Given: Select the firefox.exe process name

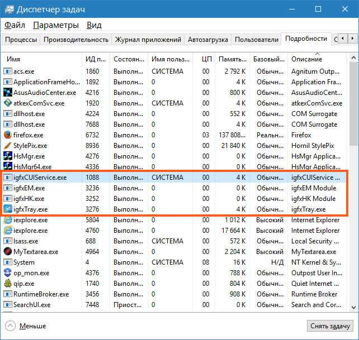Looking at the screenshot, I should point(28,135).
